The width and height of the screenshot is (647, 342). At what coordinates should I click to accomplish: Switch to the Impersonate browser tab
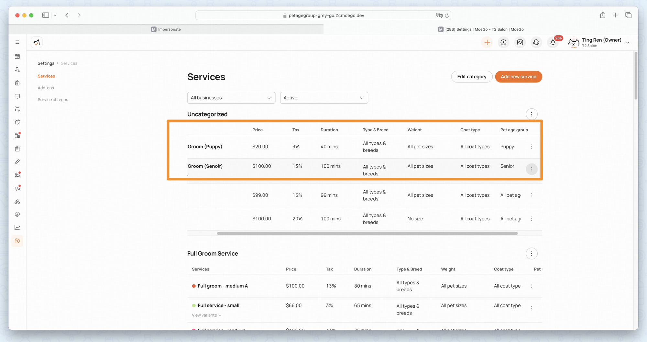[x=166, y=29]
